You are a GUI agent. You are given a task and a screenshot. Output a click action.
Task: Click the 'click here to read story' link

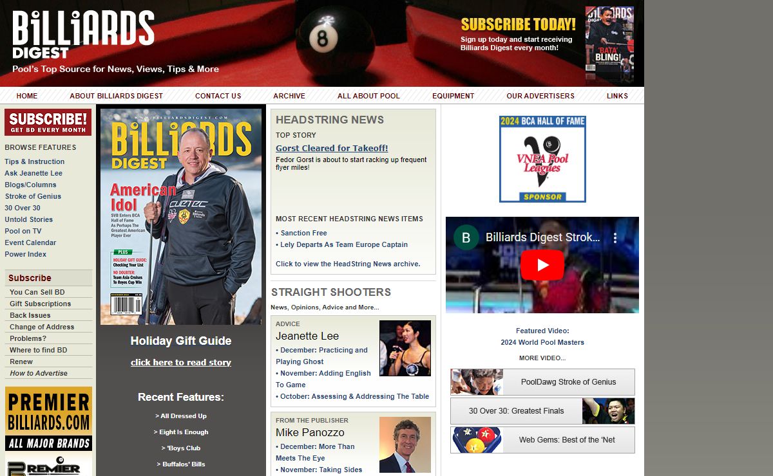[181, 362]
